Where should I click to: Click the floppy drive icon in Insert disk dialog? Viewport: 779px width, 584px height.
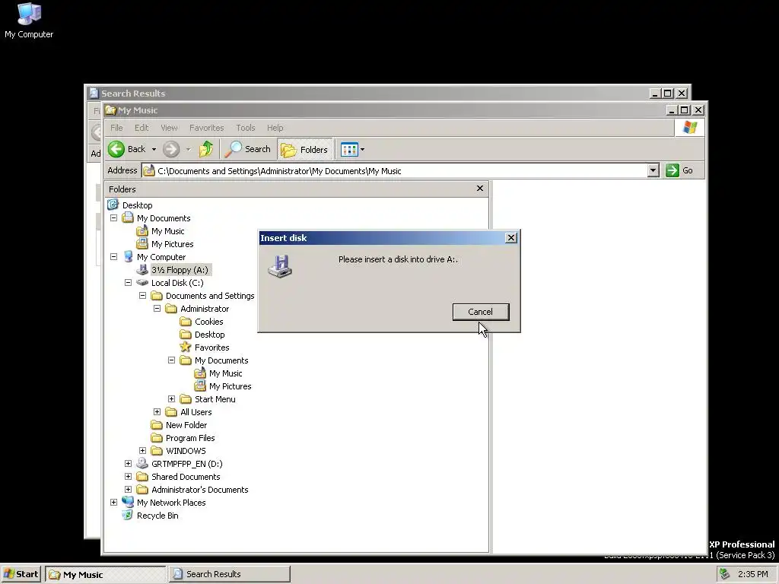280,266
